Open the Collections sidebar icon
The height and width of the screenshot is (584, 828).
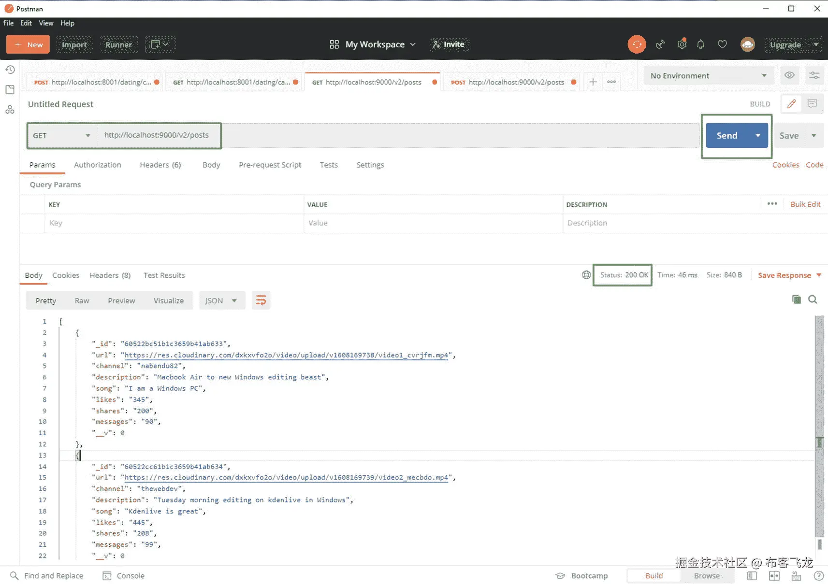(10, 90)
